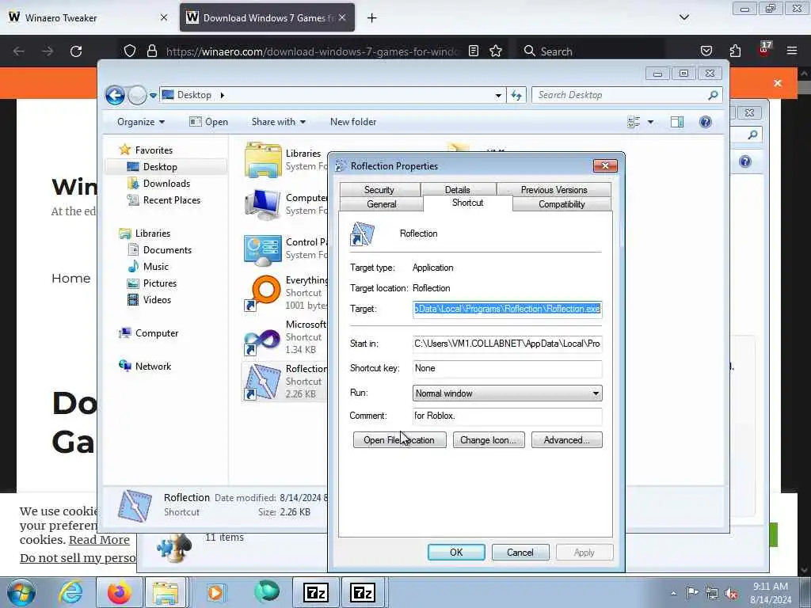
Task: Open the Previous Versions tab
Action: pos(554,190)
